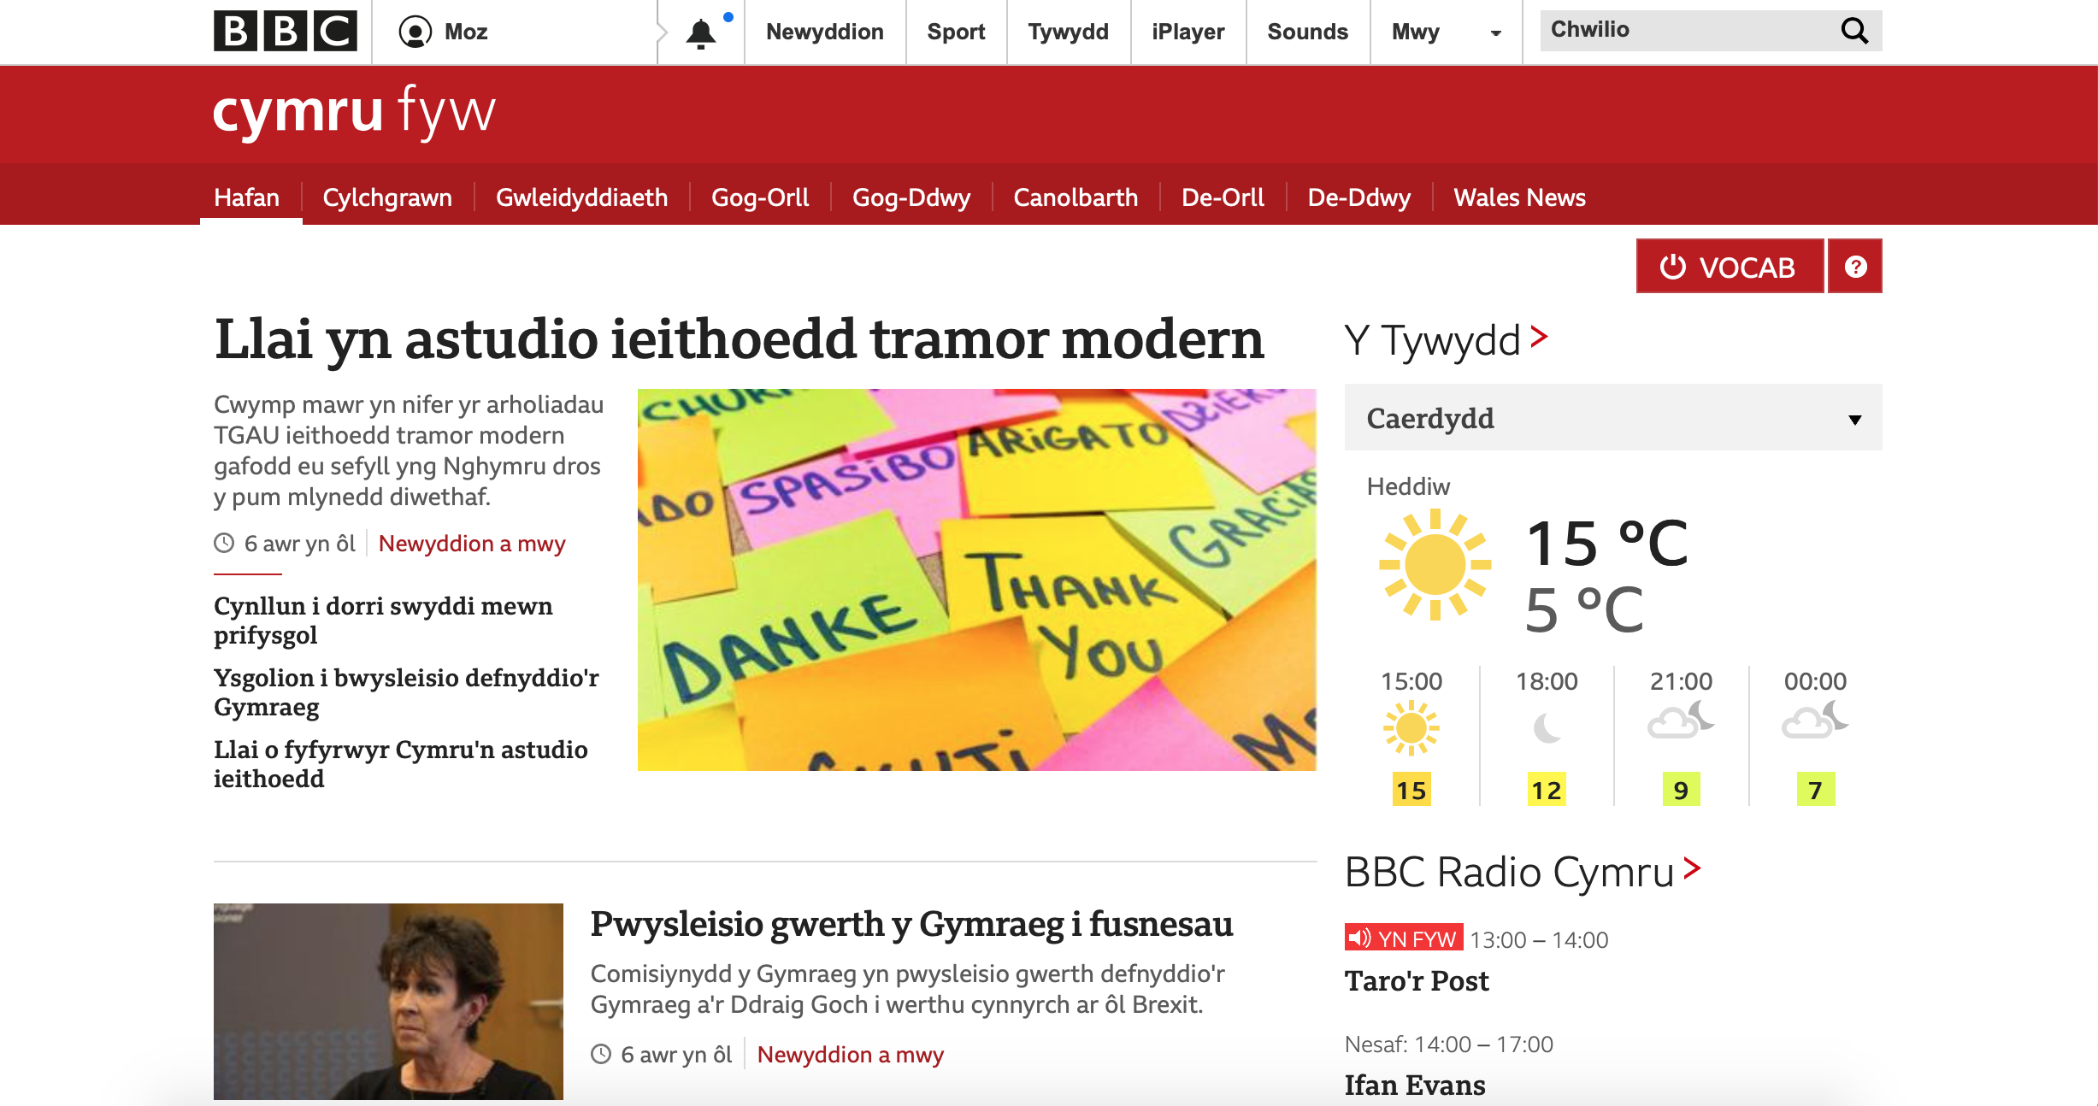Click the first Newyddion a mwy link
The height and width of the screenshot is (1106, 2098).
click(x=472, y=544)
